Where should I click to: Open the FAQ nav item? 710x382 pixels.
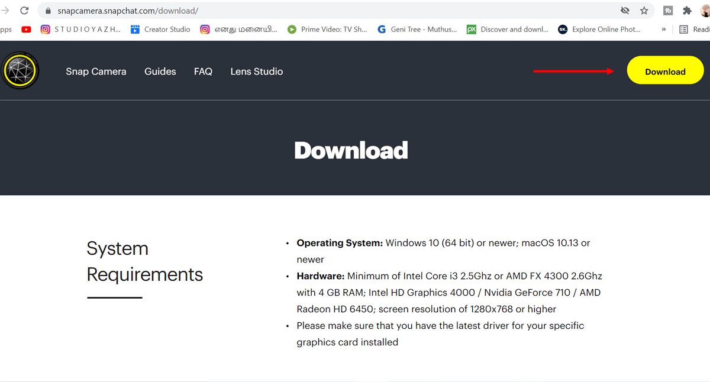click(203, 72)
